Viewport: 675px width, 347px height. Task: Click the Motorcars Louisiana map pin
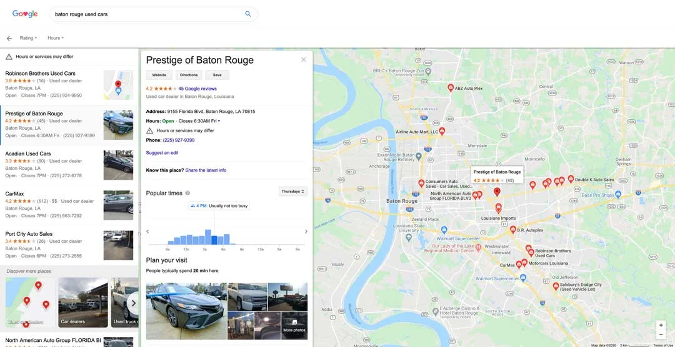(x=524, y=262)
